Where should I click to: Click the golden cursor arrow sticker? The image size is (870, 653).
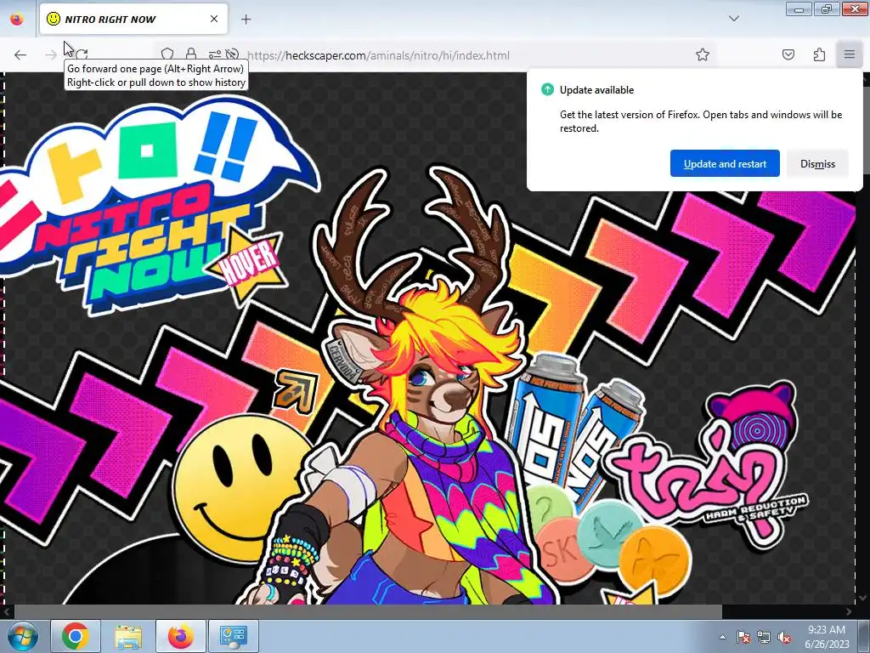297,389
